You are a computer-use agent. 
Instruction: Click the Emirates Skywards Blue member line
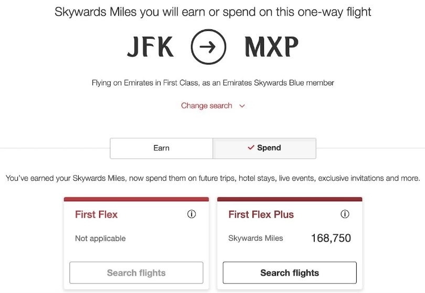click(x=212, y=83)
